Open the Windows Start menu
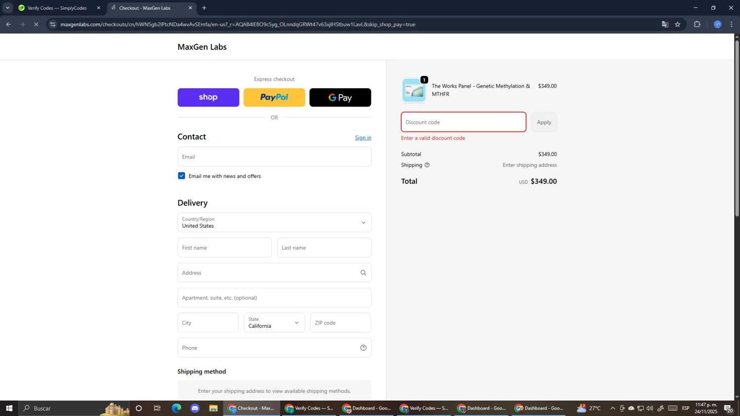 [x=9, y=408]
